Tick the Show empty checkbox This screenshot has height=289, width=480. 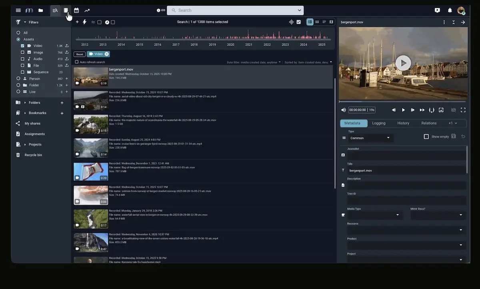[x=426, y=137]
